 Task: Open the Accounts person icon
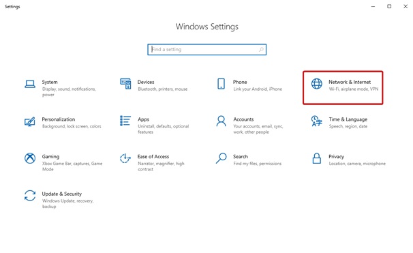[221, 121]
